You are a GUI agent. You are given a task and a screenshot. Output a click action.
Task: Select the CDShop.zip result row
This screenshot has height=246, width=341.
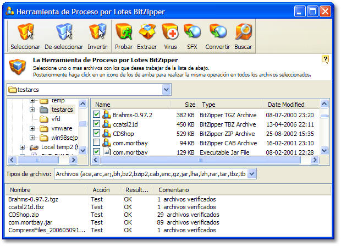(x=168, y=215)
